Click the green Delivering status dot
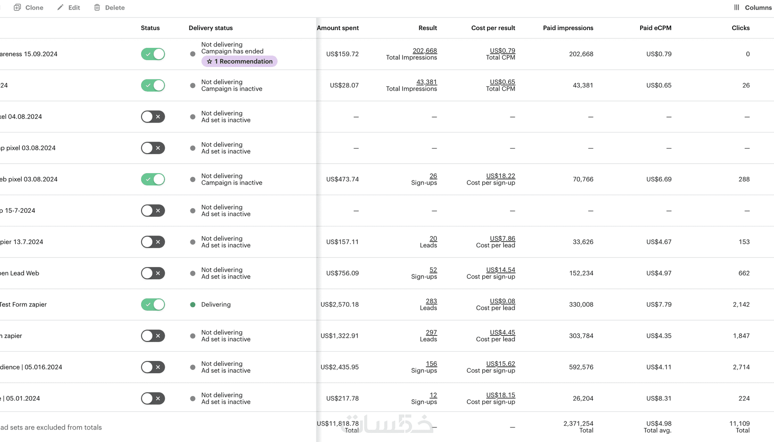 click(x=193, y=304)
